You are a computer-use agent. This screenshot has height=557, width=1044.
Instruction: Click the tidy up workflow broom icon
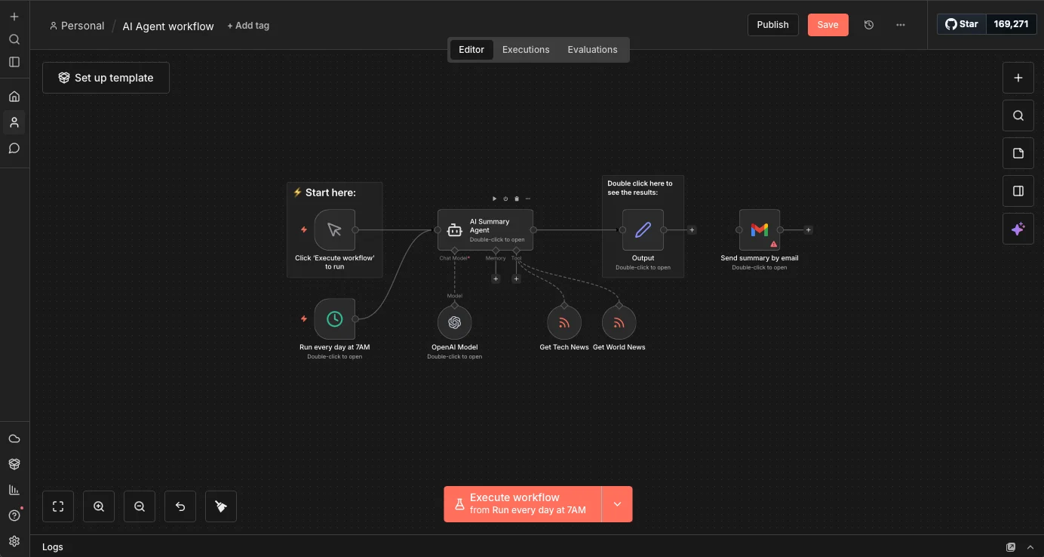[221, 506]
